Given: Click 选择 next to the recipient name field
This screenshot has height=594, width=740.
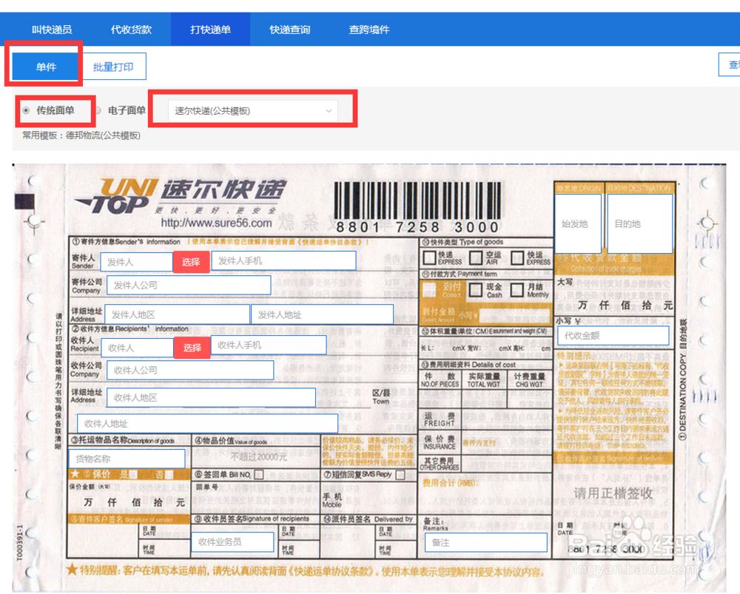Looking at the screenshot, I should coord(192,348).
